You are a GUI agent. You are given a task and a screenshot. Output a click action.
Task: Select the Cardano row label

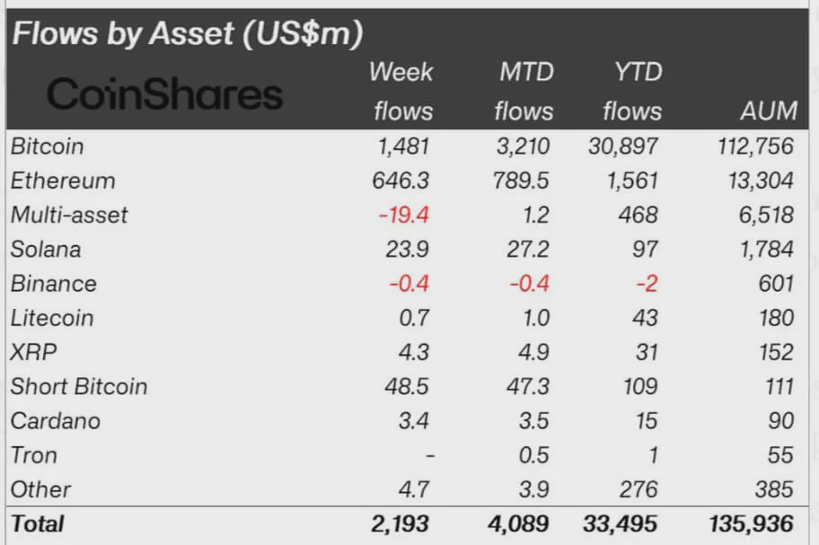[x=56, y=420]
